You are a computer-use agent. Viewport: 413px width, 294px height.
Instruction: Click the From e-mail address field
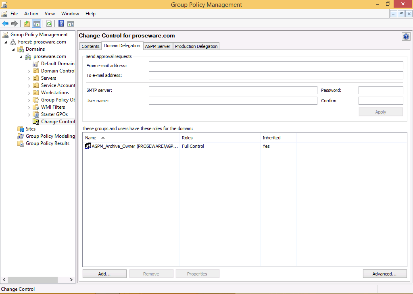tap(276, 65)
